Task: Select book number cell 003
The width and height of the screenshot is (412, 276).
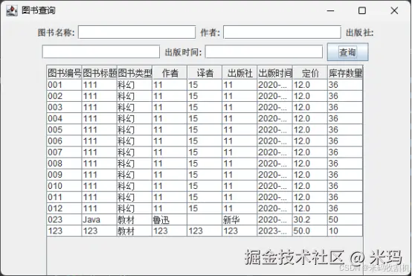Action: [x=65, y=108]
